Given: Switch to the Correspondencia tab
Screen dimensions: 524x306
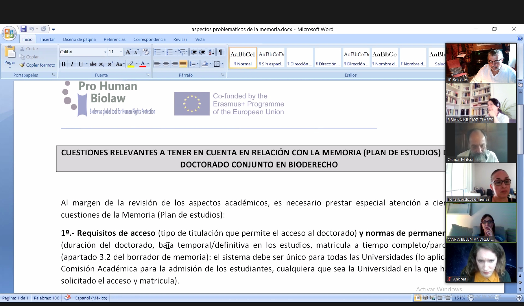Looking at the screenshot, I should coord(149,39).
